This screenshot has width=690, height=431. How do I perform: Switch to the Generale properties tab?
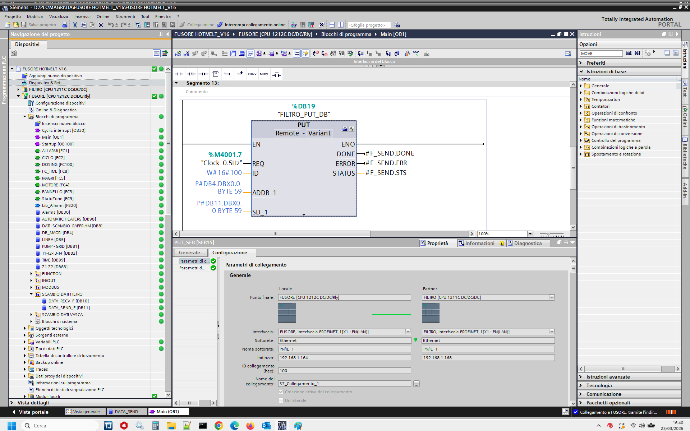pyautogui.click(x=189, y=252)
